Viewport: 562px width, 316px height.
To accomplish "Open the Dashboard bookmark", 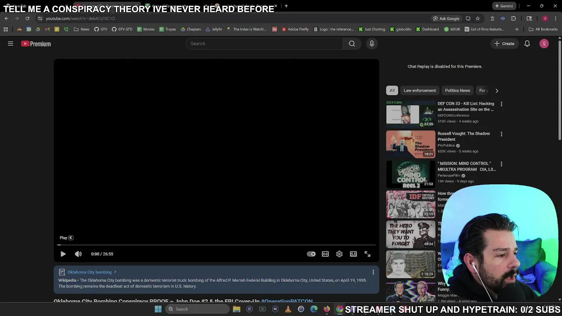I will tap(427, 29).
